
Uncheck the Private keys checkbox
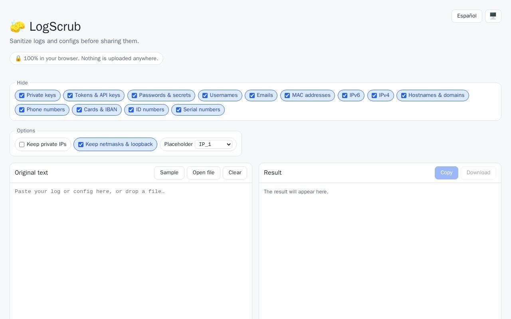click(x=22, y=96)
